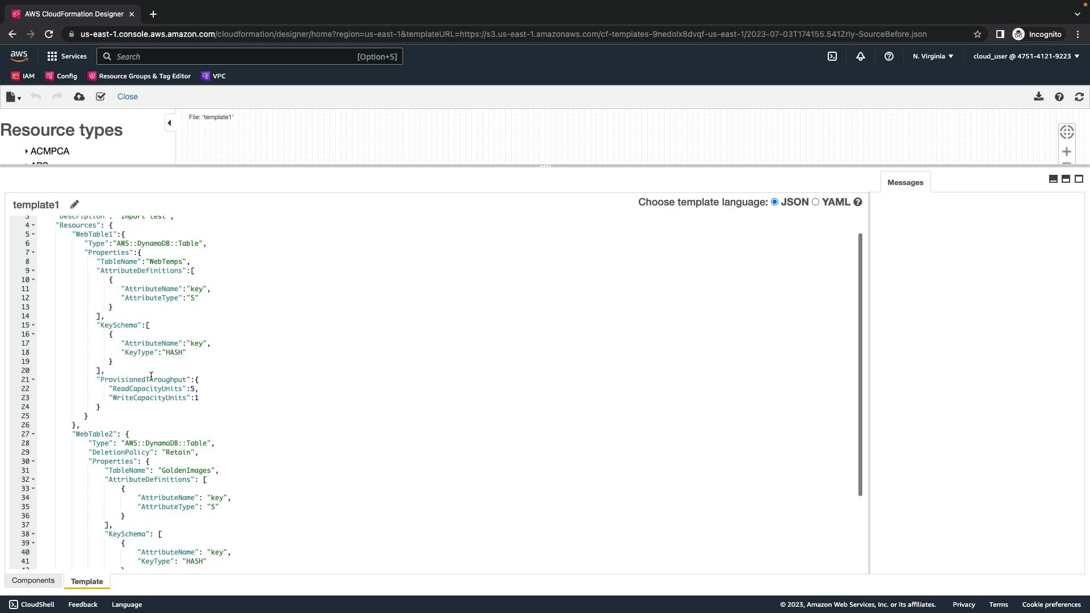Viewport: 1090px width, 613px height.
Task: Click the Download template icon
Action: (1038, 97)
